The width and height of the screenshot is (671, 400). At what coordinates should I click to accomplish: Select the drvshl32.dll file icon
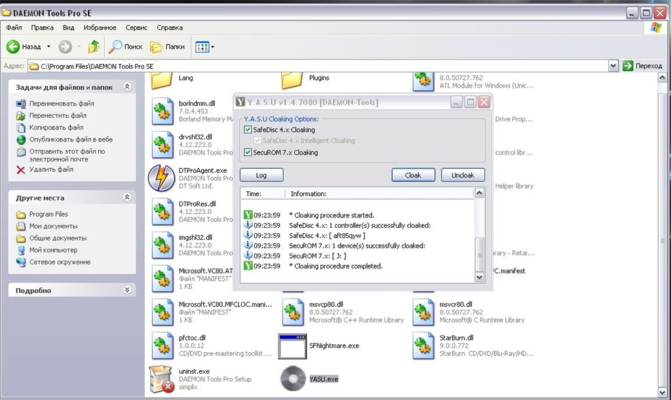(x=163, y=145)
